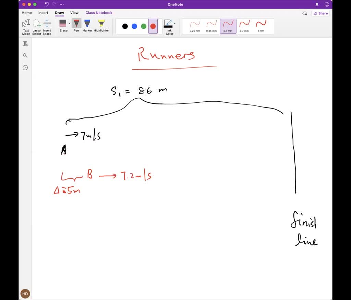Pick the red ink color swatch
The width and height of the screenshot is (351, 300).
[153, 26]
